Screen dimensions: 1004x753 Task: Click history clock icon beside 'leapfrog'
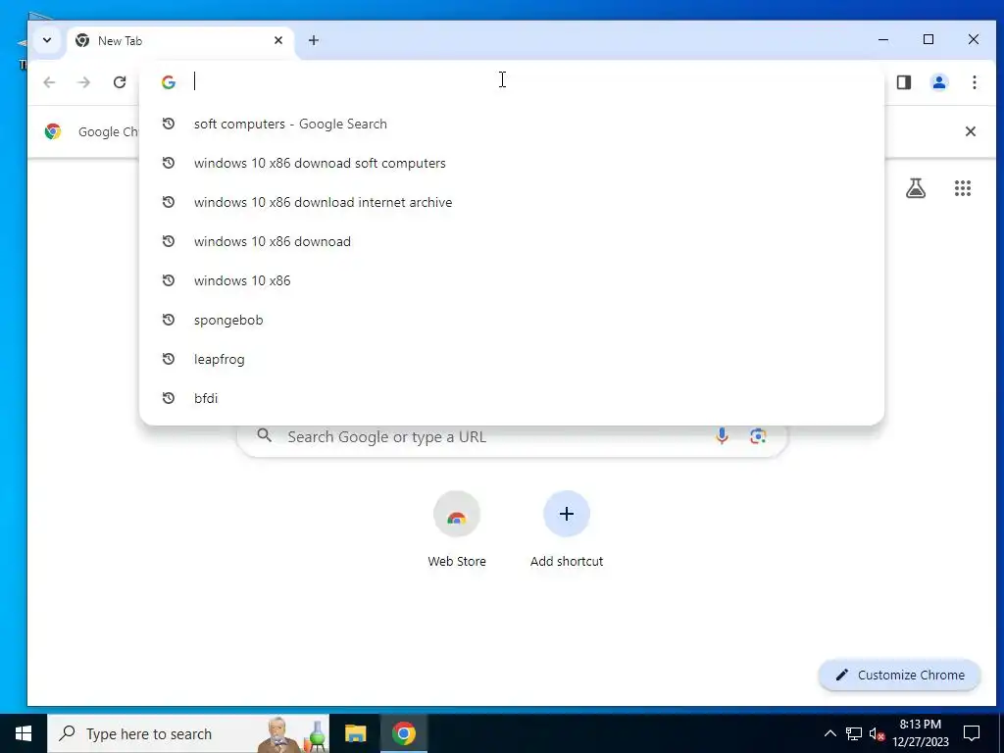169,359
